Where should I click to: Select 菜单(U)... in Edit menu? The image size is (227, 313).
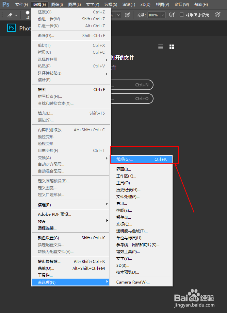pyautogui.click(x=71, y=268)
